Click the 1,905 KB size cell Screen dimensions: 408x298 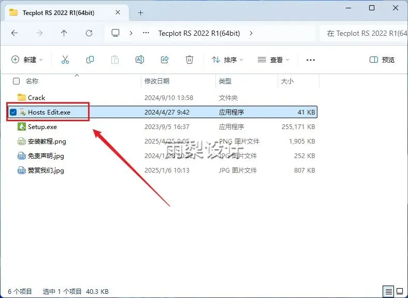[302, 141]
